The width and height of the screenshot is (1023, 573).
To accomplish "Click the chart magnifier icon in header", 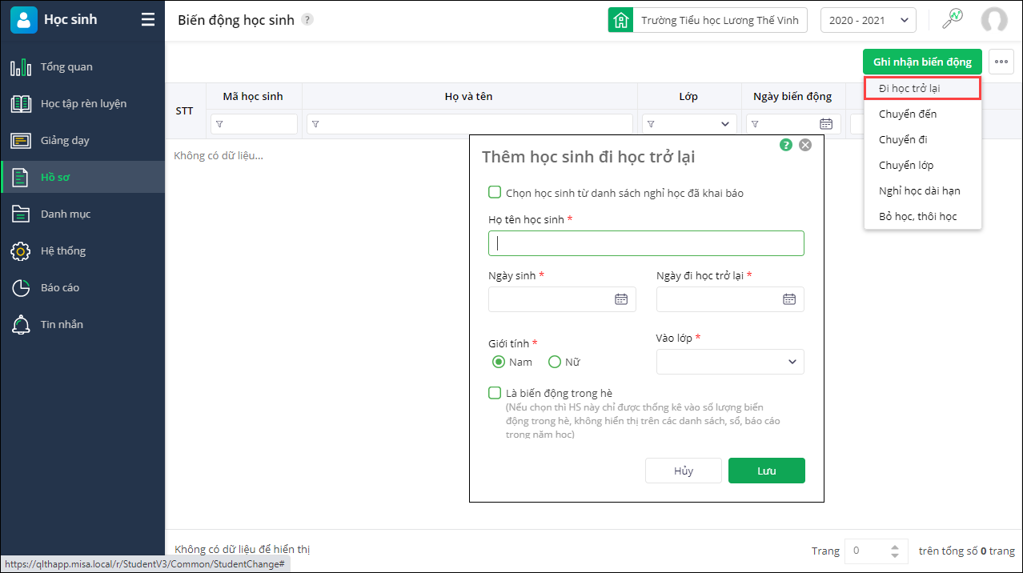I will (952, 19).
